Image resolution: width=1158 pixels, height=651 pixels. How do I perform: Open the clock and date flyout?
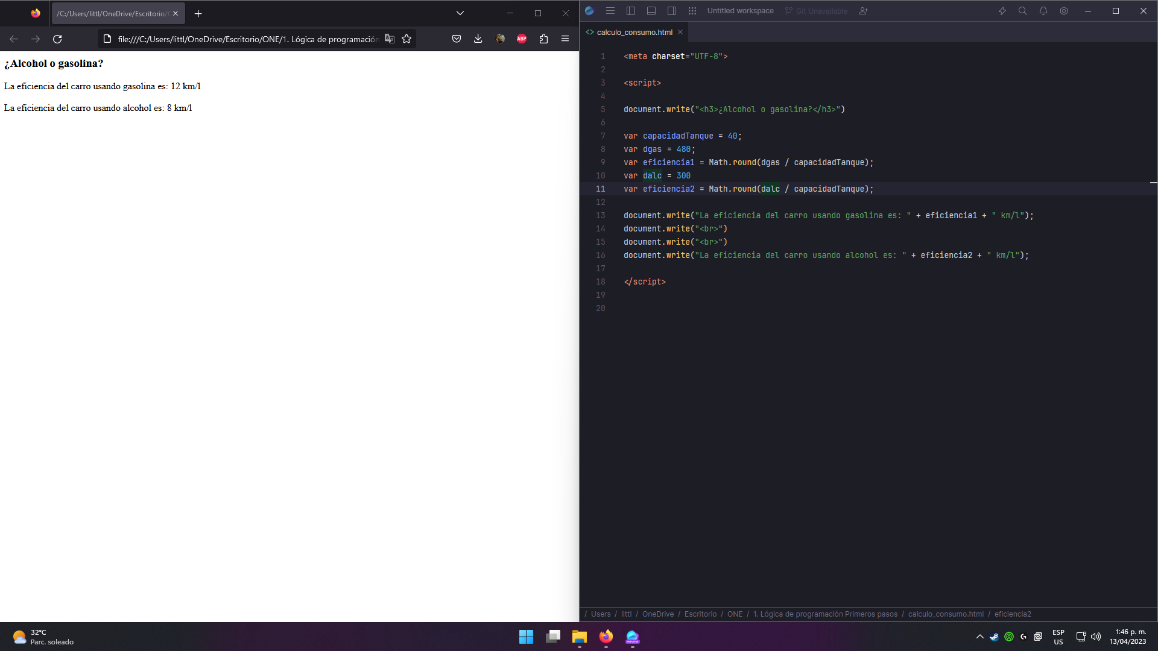1128,637
